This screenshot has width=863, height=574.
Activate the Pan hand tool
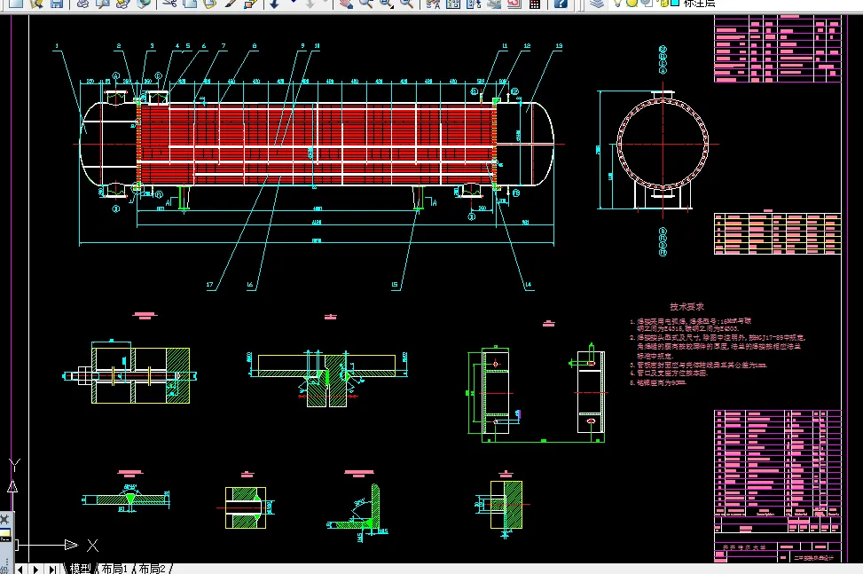(346, 4)
